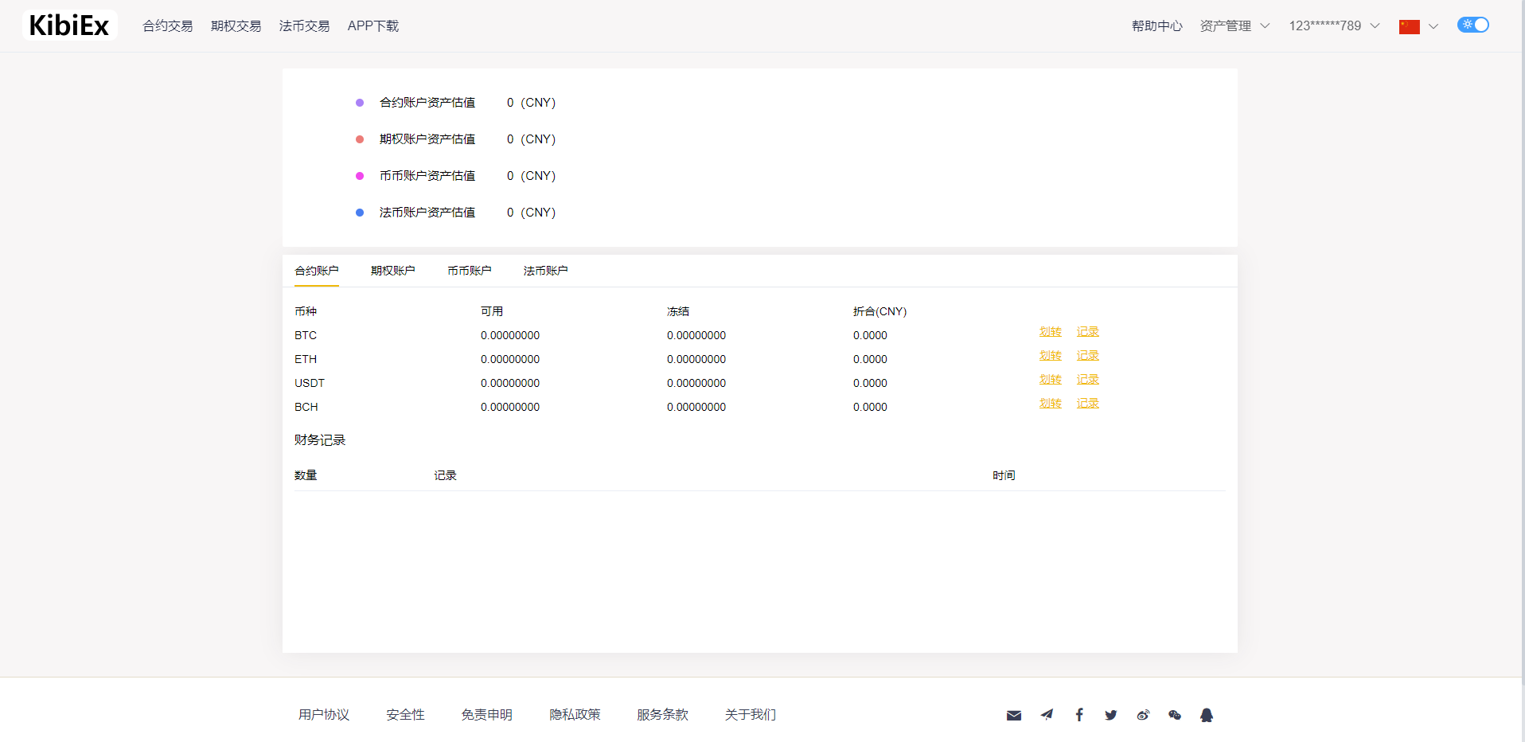1525x742 pixels.
Task: Open the Weibo icon in footer
Action: click(1143, 714)
